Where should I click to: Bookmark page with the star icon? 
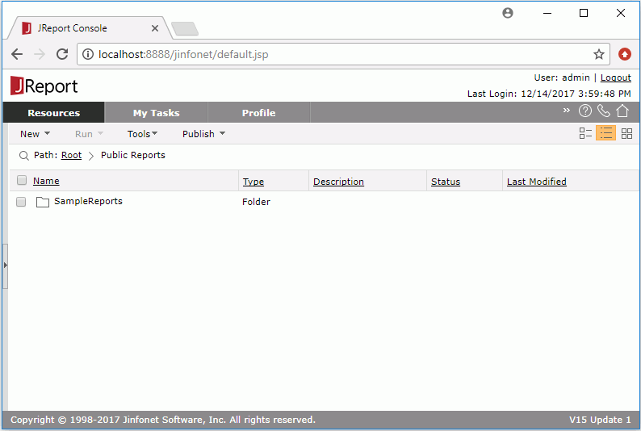pyautogui.click(x=599, y=54)
